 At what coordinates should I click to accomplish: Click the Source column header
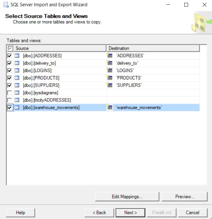pos(59,48)
